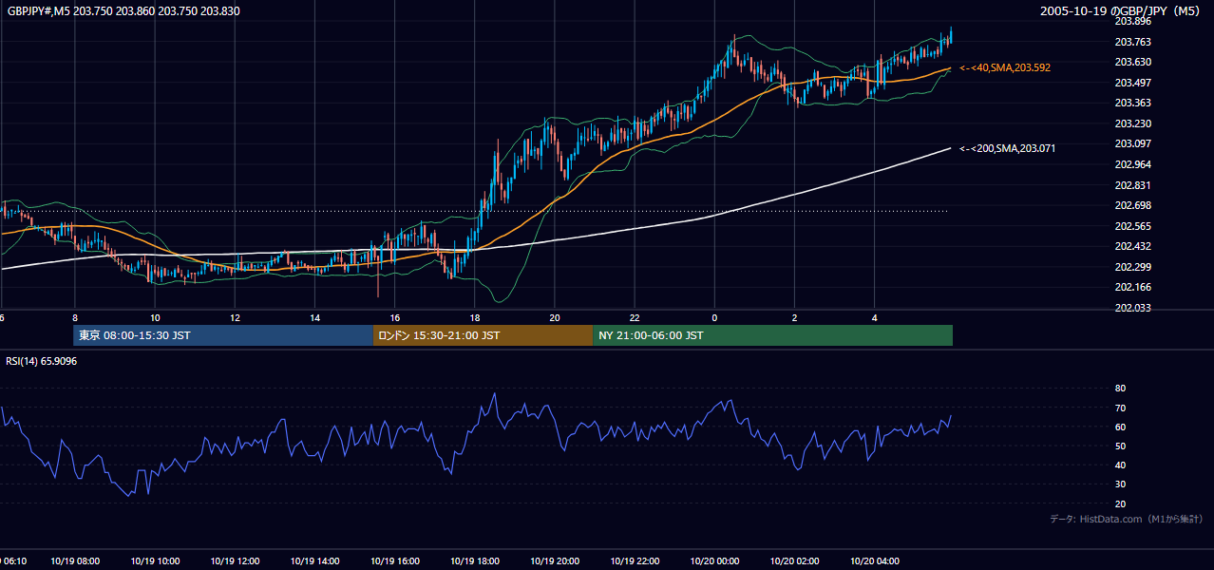Click RSI axis level 40
The width and height of the screenshot is (1214, 570).
1120,465
